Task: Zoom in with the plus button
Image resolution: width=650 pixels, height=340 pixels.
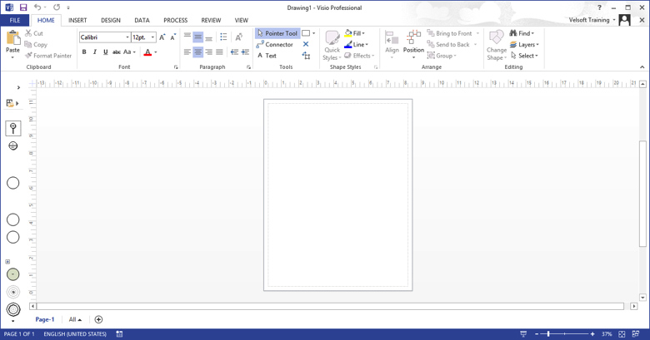Action: 592,334
